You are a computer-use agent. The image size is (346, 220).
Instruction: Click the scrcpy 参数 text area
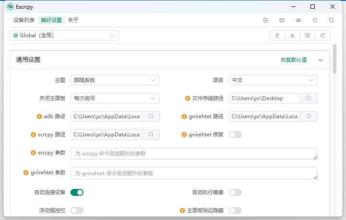pos(194,153)
